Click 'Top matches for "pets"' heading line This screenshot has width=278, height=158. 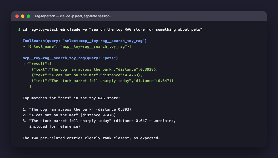(x=71, y=98)
